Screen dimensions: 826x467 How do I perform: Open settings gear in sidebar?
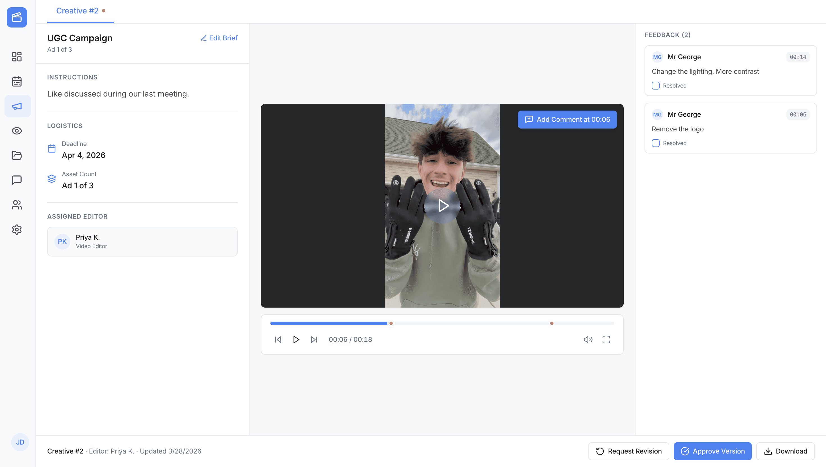17,230
